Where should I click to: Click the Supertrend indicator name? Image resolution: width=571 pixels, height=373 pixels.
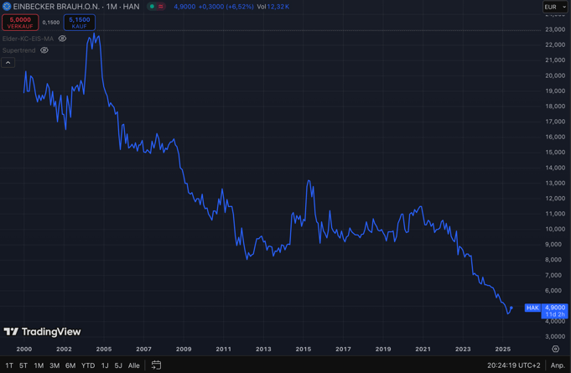[x=19, y=50]
